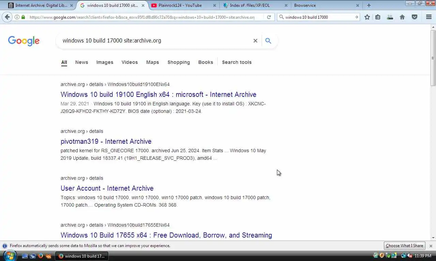Click the green padlock security icon
The image size is (436, 261).
[x=23, y=17]
